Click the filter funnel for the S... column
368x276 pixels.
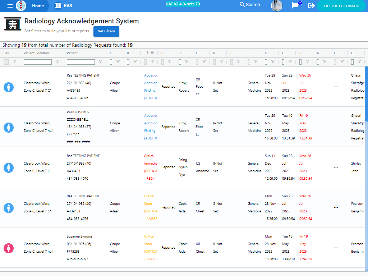pyautogui.click(x=256, y=62)
